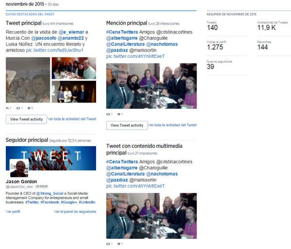The height and width of the screenshot is (249, 291).
Task: Click heart icon under multimedia tweet photo
Action: click(119, 244)
